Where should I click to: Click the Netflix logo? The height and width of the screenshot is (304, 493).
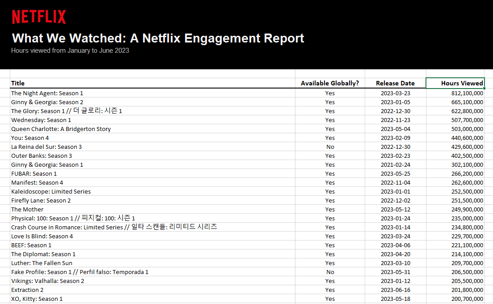pyautogui.click(x=39, y=17)
